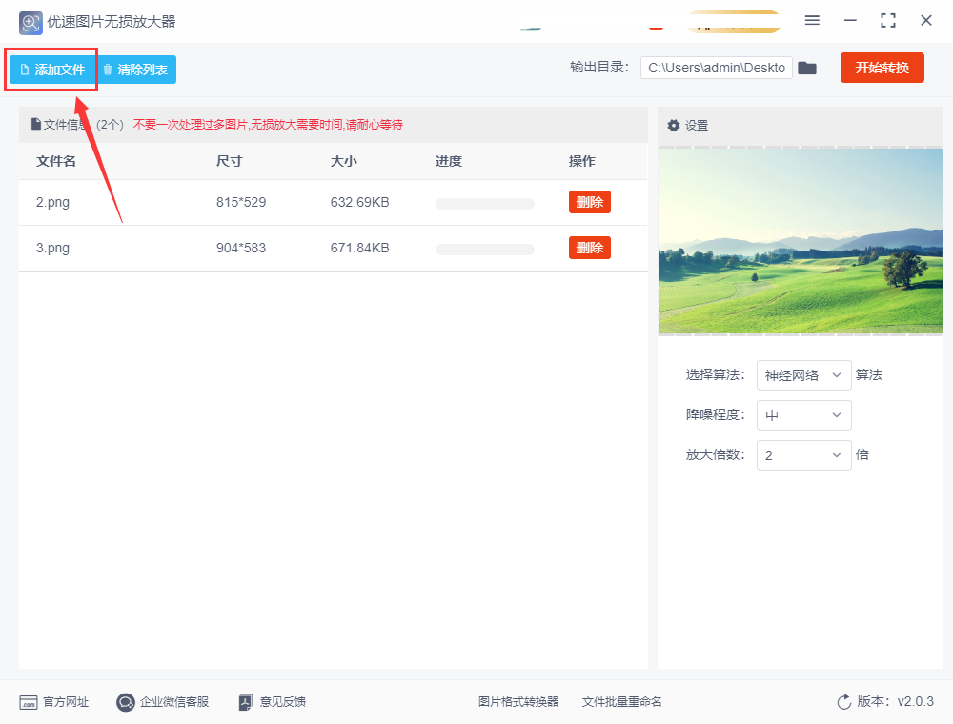Delete the 3.png file entry
The height and width of the screenshot is (724, 953).
pos(589,248)
